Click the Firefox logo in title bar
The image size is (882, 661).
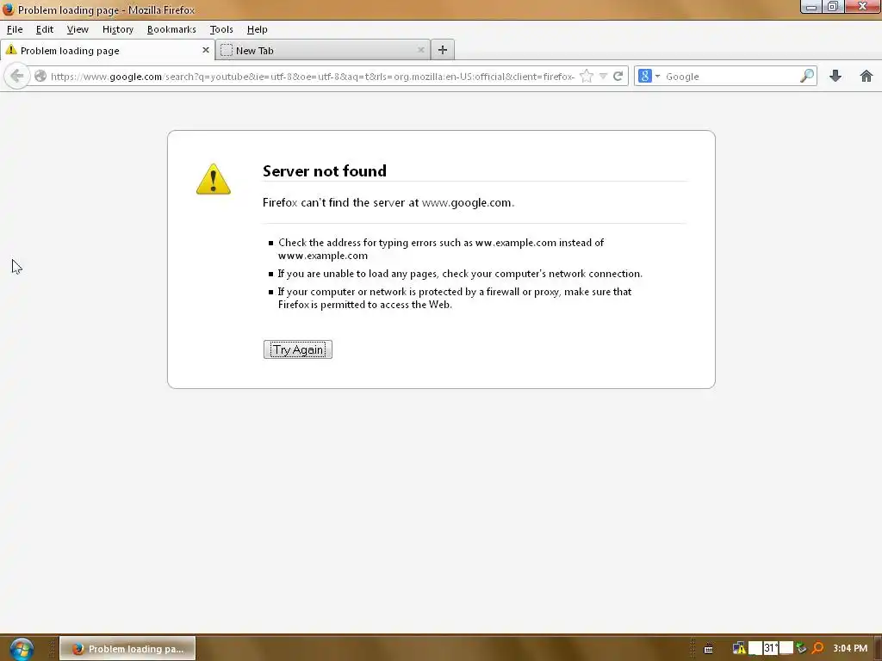point(8,9)
